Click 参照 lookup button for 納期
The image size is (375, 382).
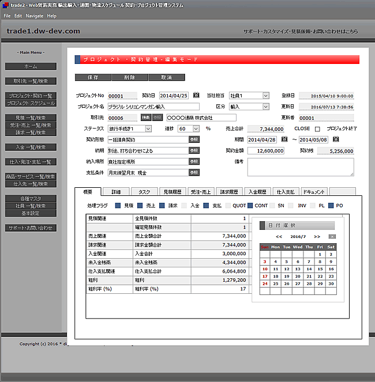point(194,150)
